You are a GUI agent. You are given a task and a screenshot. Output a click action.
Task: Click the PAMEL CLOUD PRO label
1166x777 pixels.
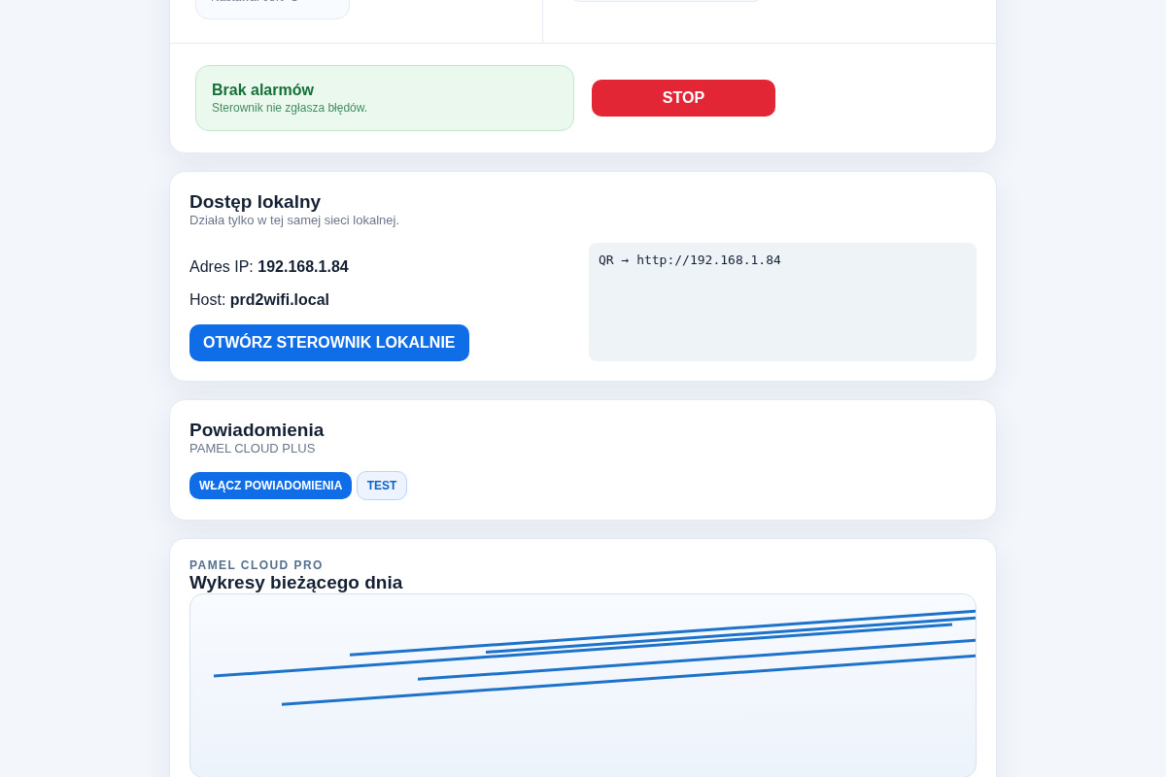[x=257, y=565]
